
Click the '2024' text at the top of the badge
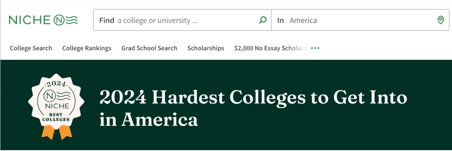coord(56,84)
